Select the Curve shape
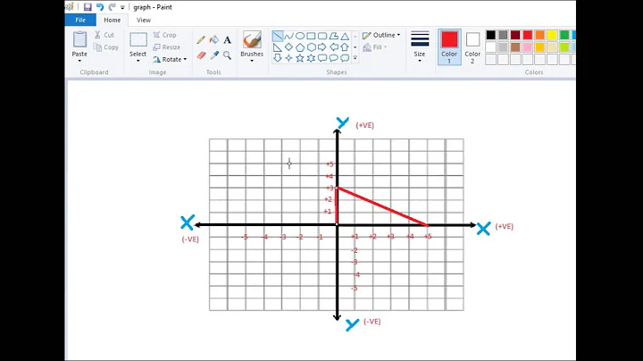Image resolution: width=643 pixels, height=361 pixels. tap(288, 36)
